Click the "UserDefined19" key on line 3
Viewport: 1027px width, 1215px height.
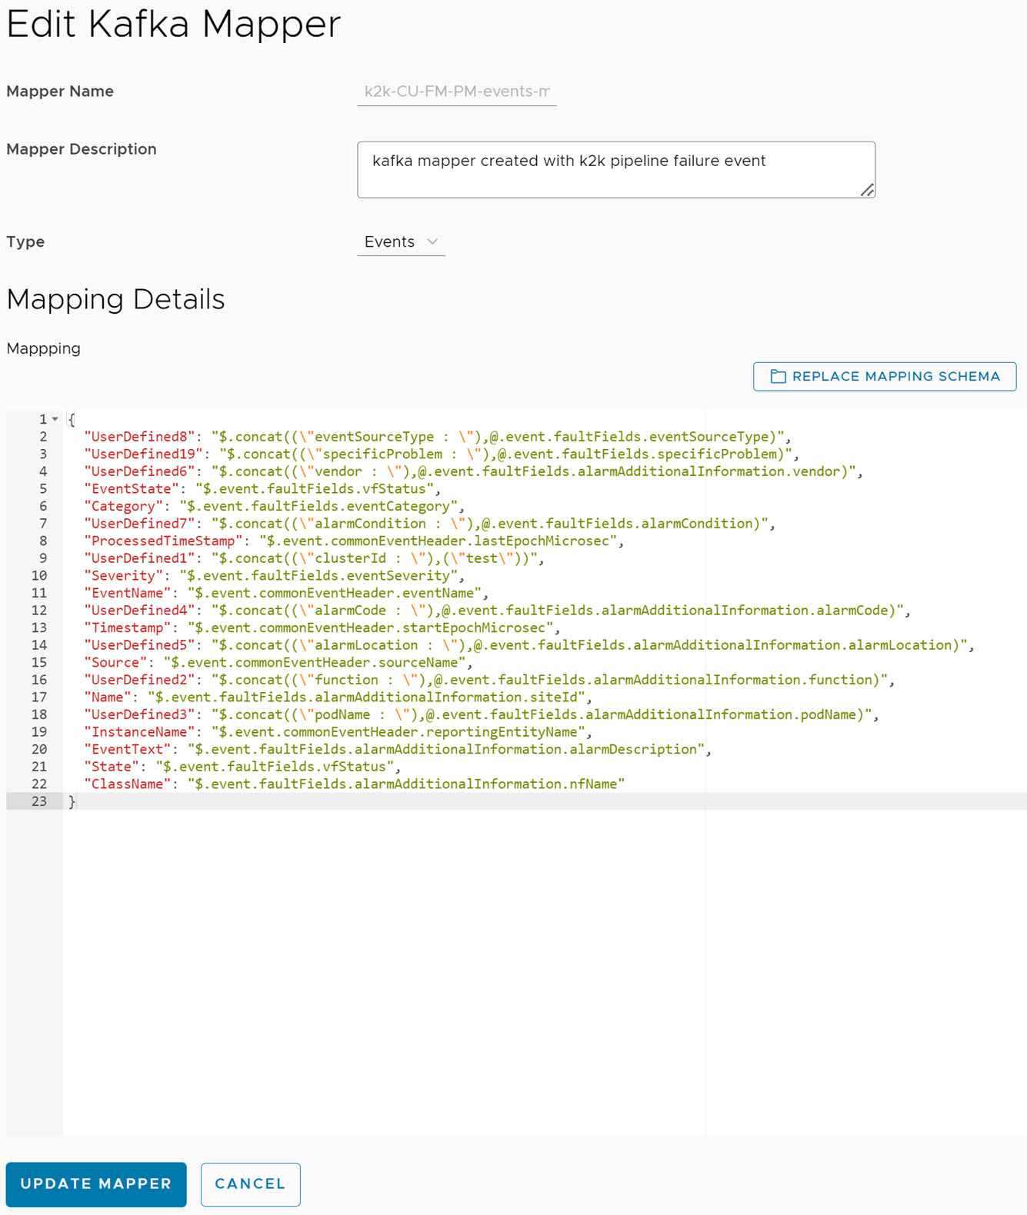[x=144, y=454]
